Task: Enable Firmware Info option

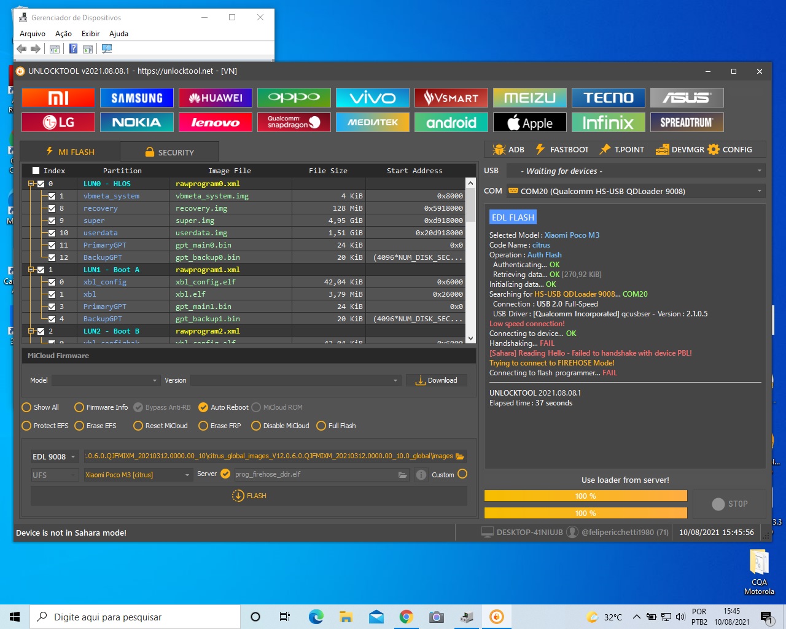Action: pos(101,407)
